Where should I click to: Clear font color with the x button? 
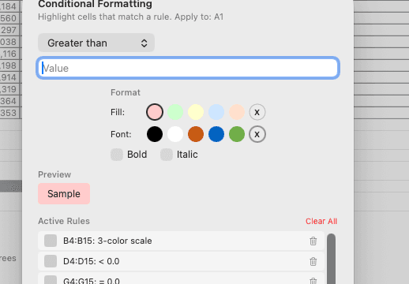pos(257,134)
